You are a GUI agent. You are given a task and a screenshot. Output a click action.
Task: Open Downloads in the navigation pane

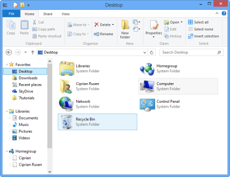pos(25,78)
